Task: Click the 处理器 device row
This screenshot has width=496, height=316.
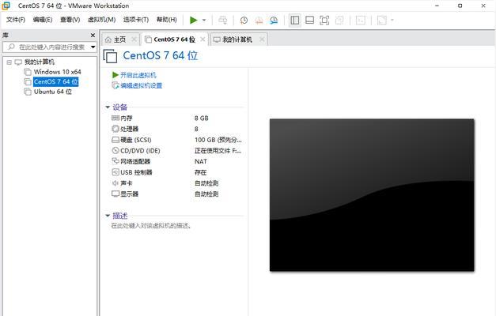Action: point(177,129)
